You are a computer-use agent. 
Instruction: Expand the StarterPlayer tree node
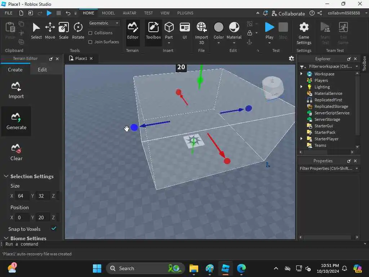pos(301,139)
